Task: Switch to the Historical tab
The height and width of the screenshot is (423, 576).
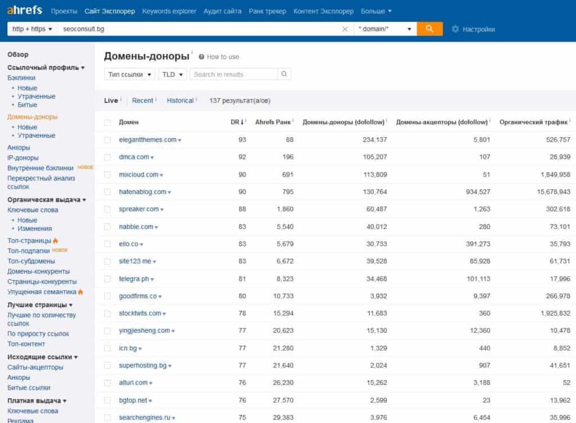Action: tap(180, 101)
